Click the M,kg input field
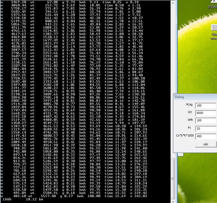This screenshot has width=217, height=203. (x=206, y=106)
